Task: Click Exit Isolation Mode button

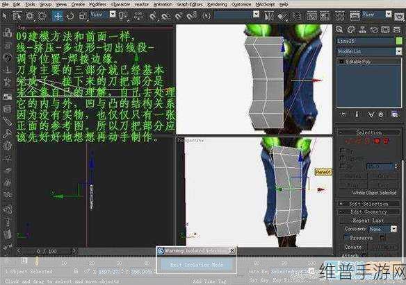Action: 196,265
